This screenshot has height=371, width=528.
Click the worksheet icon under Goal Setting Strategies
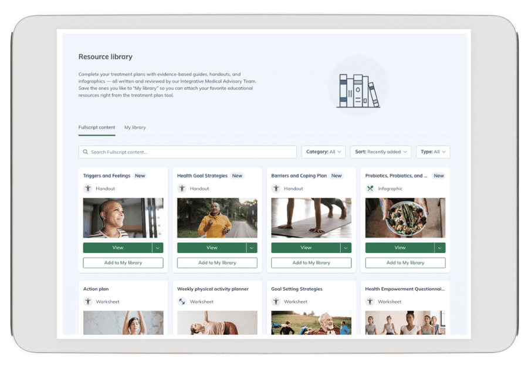tap(276, 302)
